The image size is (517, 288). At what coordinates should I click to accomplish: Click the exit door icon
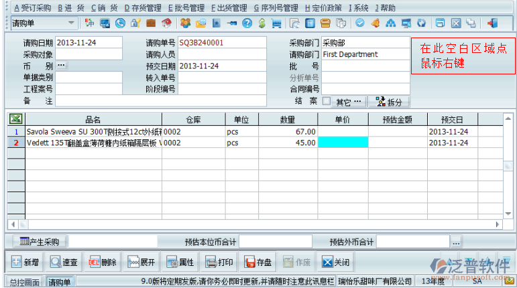[x=492, y=23]
